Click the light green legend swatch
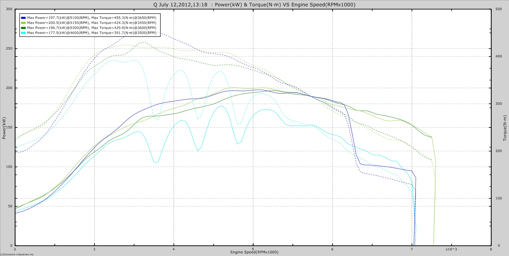Viewport: 509px width, 256px height. [x=23, y=23]
